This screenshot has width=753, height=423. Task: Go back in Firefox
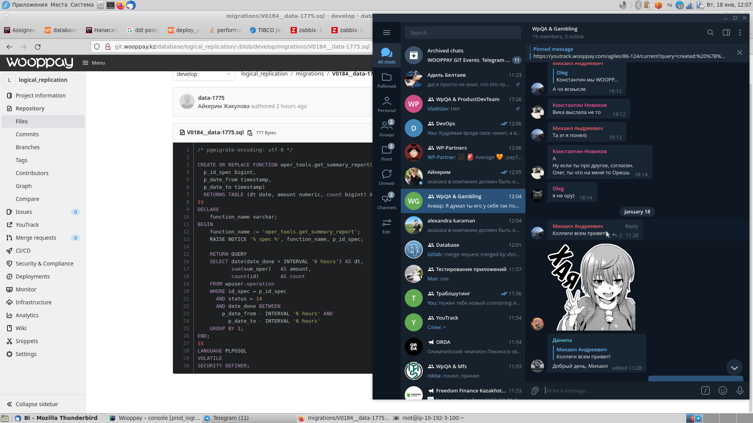(x=9, y=47)
